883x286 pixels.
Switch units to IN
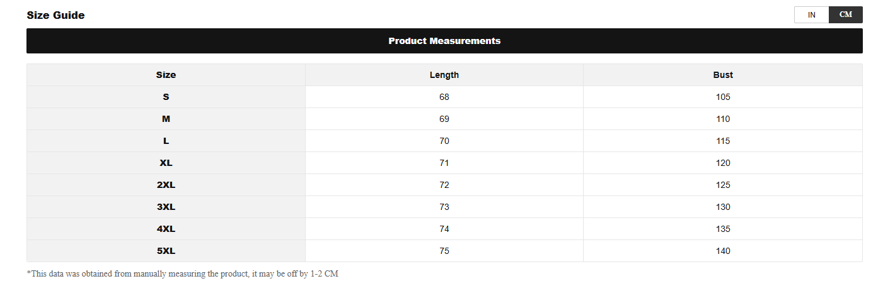(x=811, y=14)
